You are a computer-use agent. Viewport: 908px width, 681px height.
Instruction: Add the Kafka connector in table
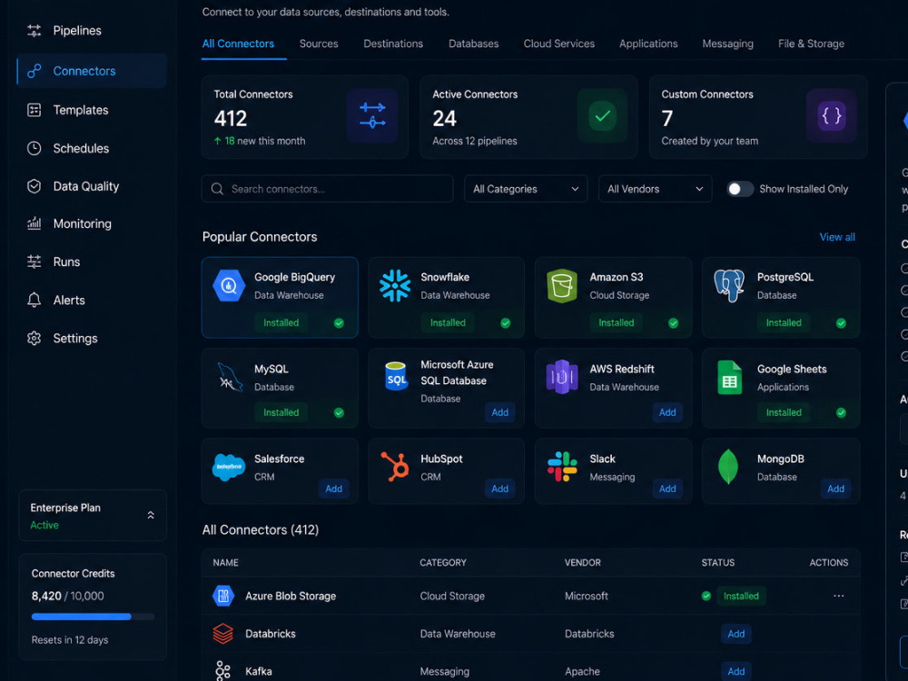[x=736, y=671]
